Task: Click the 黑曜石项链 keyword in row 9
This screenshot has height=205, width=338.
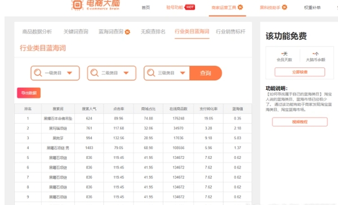Action: coord(58,197)
